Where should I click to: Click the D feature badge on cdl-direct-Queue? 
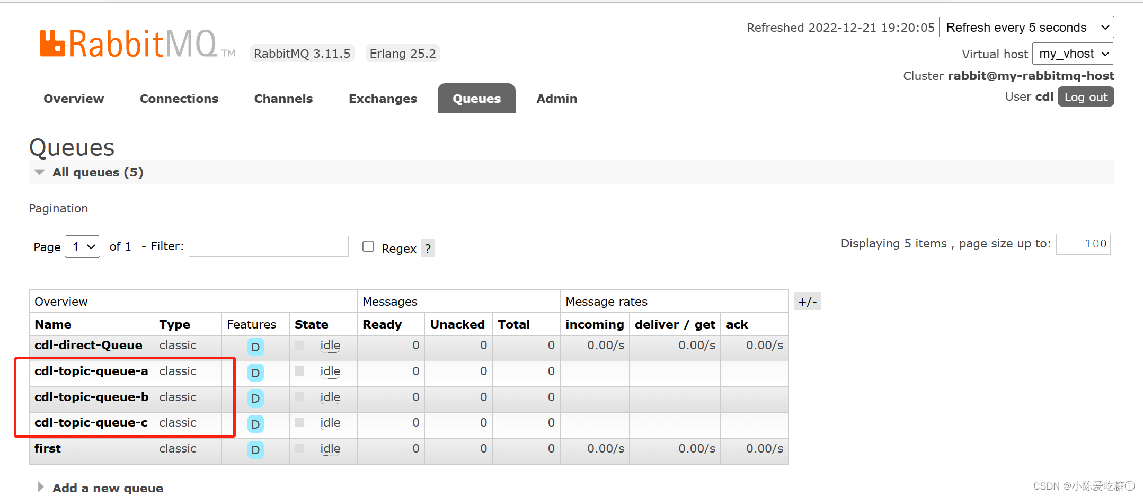click(x=255, y=347)
